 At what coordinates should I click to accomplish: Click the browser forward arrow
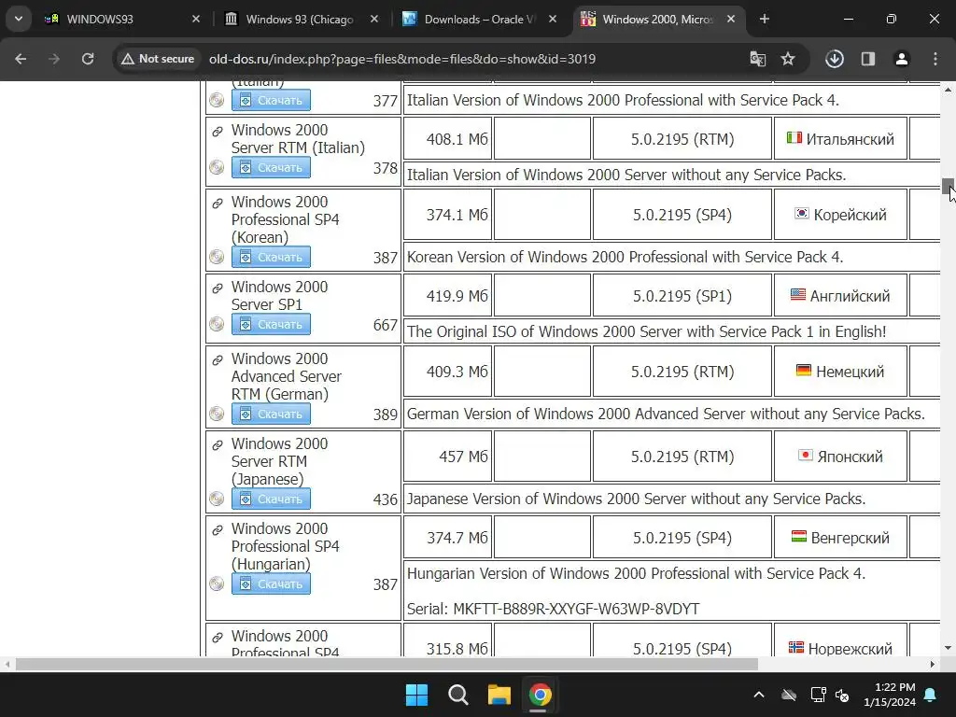(54, 59)
